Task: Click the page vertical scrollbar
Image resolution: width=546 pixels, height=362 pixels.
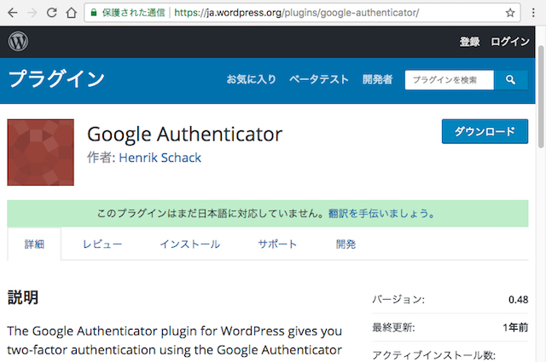Action: 541,96
